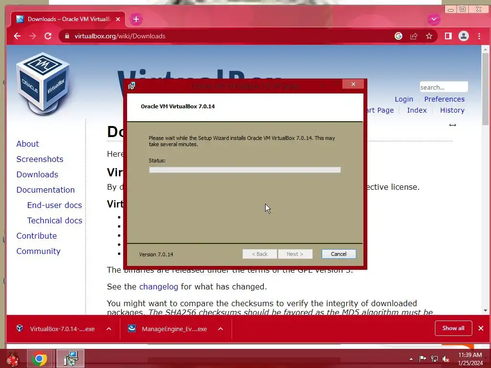Viewport: 491px width, 368px height.
Task: Show hidden tray icons arrow
Action: click(411, 359)
